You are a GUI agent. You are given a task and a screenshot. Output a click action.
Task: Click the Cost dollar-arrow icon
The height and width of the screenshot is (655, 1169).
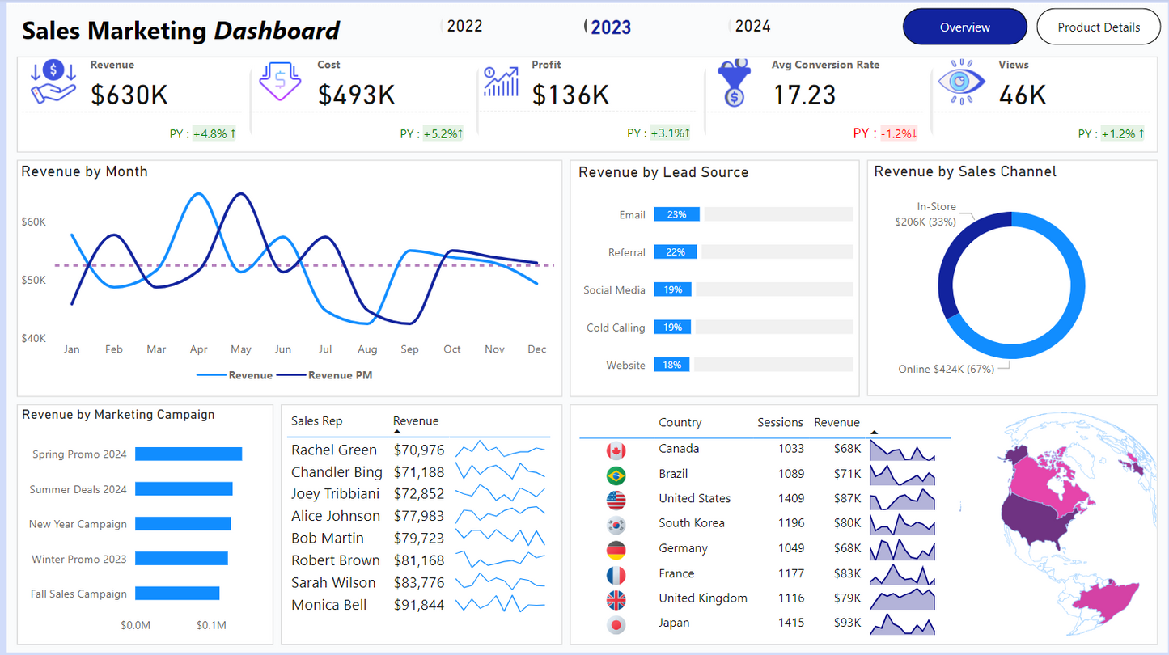(x=280, y=82)
